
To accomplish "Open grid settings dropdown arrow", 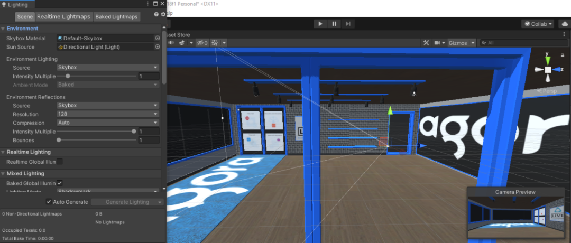I will pyautogui.click(x=224, y=43).
